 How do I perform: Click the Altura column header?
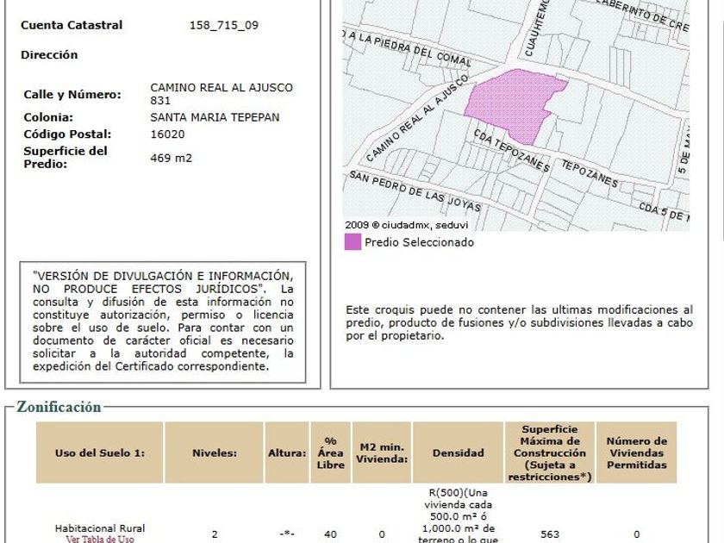tap(287, 452)
